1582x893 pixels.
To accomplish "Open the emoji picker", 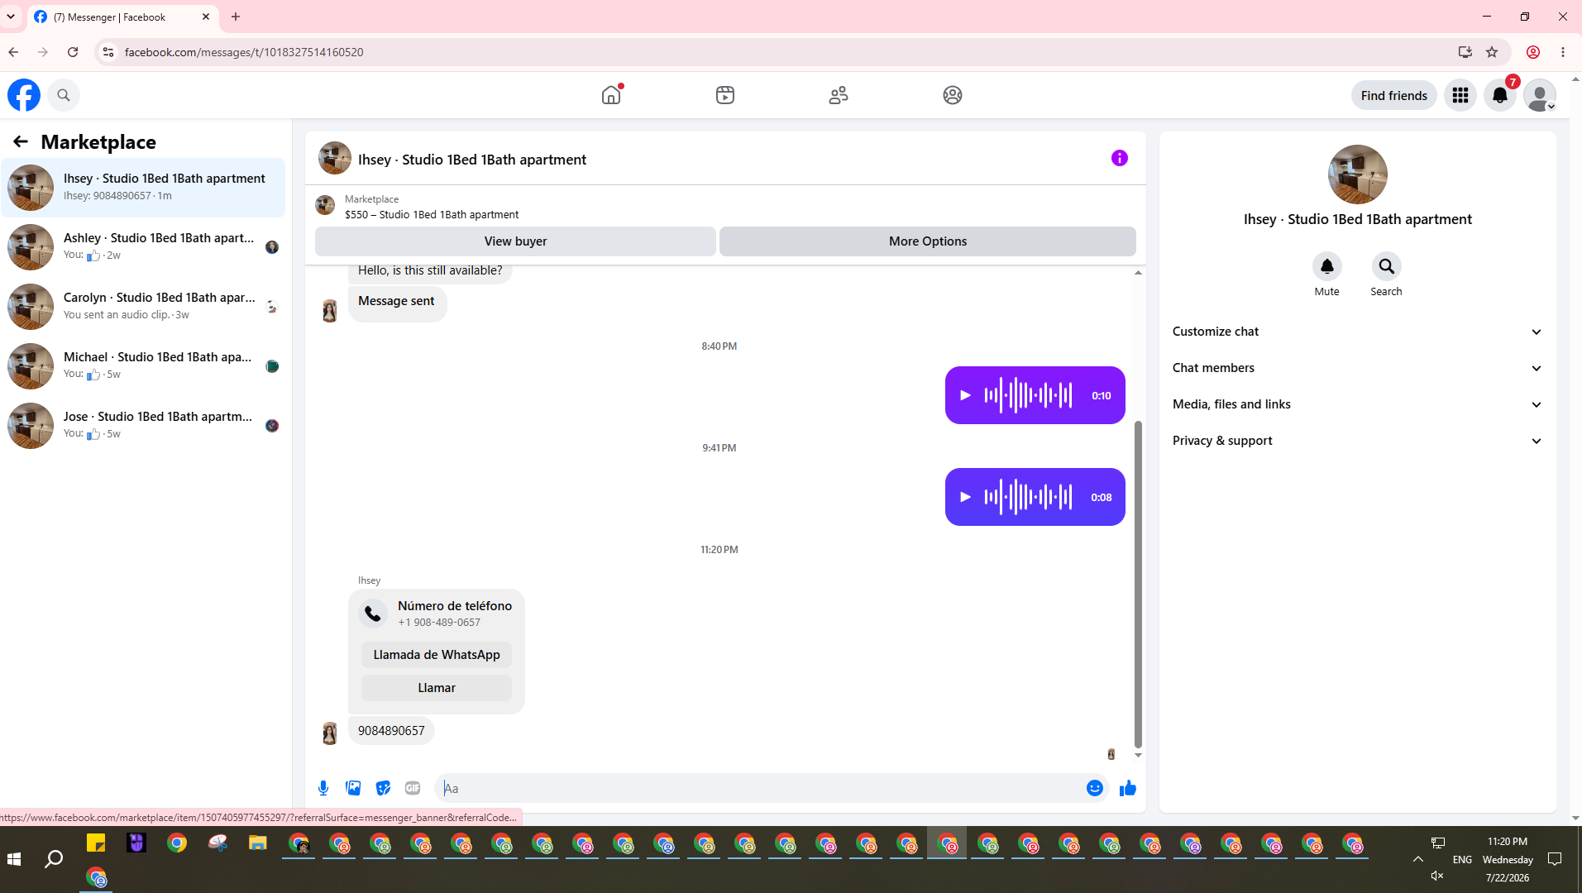I will tap(1095, 788).
